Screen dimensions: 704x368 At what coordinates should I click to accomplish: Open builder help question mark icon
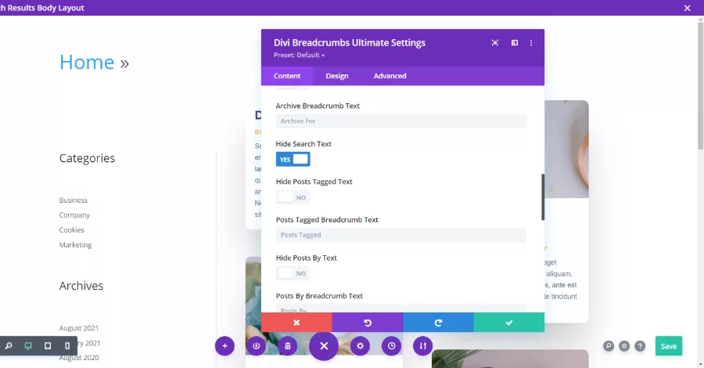tap(640, 346)
